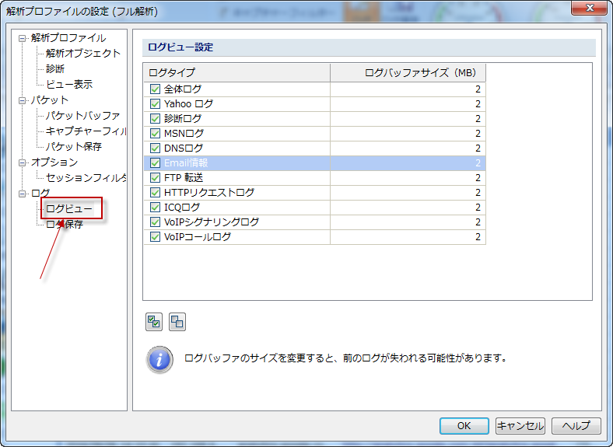Select 解析オブジェクト in the tree
This screenshot has width=613, height=447.
pyautogui.click(x=82, y=54)
